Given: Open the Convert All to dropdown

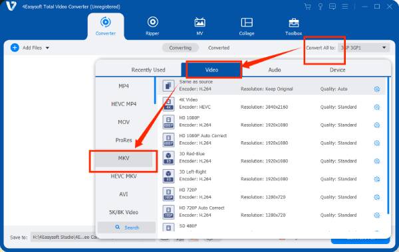Looking at the screenshot, I should [x=364, y=48].
